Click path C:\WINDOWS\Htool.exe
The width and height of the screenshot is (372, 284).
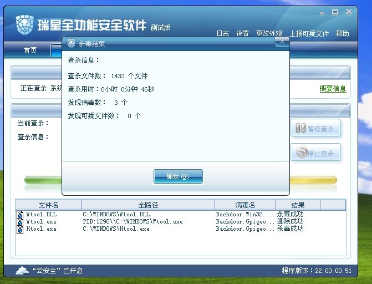(x=116, y=229)
